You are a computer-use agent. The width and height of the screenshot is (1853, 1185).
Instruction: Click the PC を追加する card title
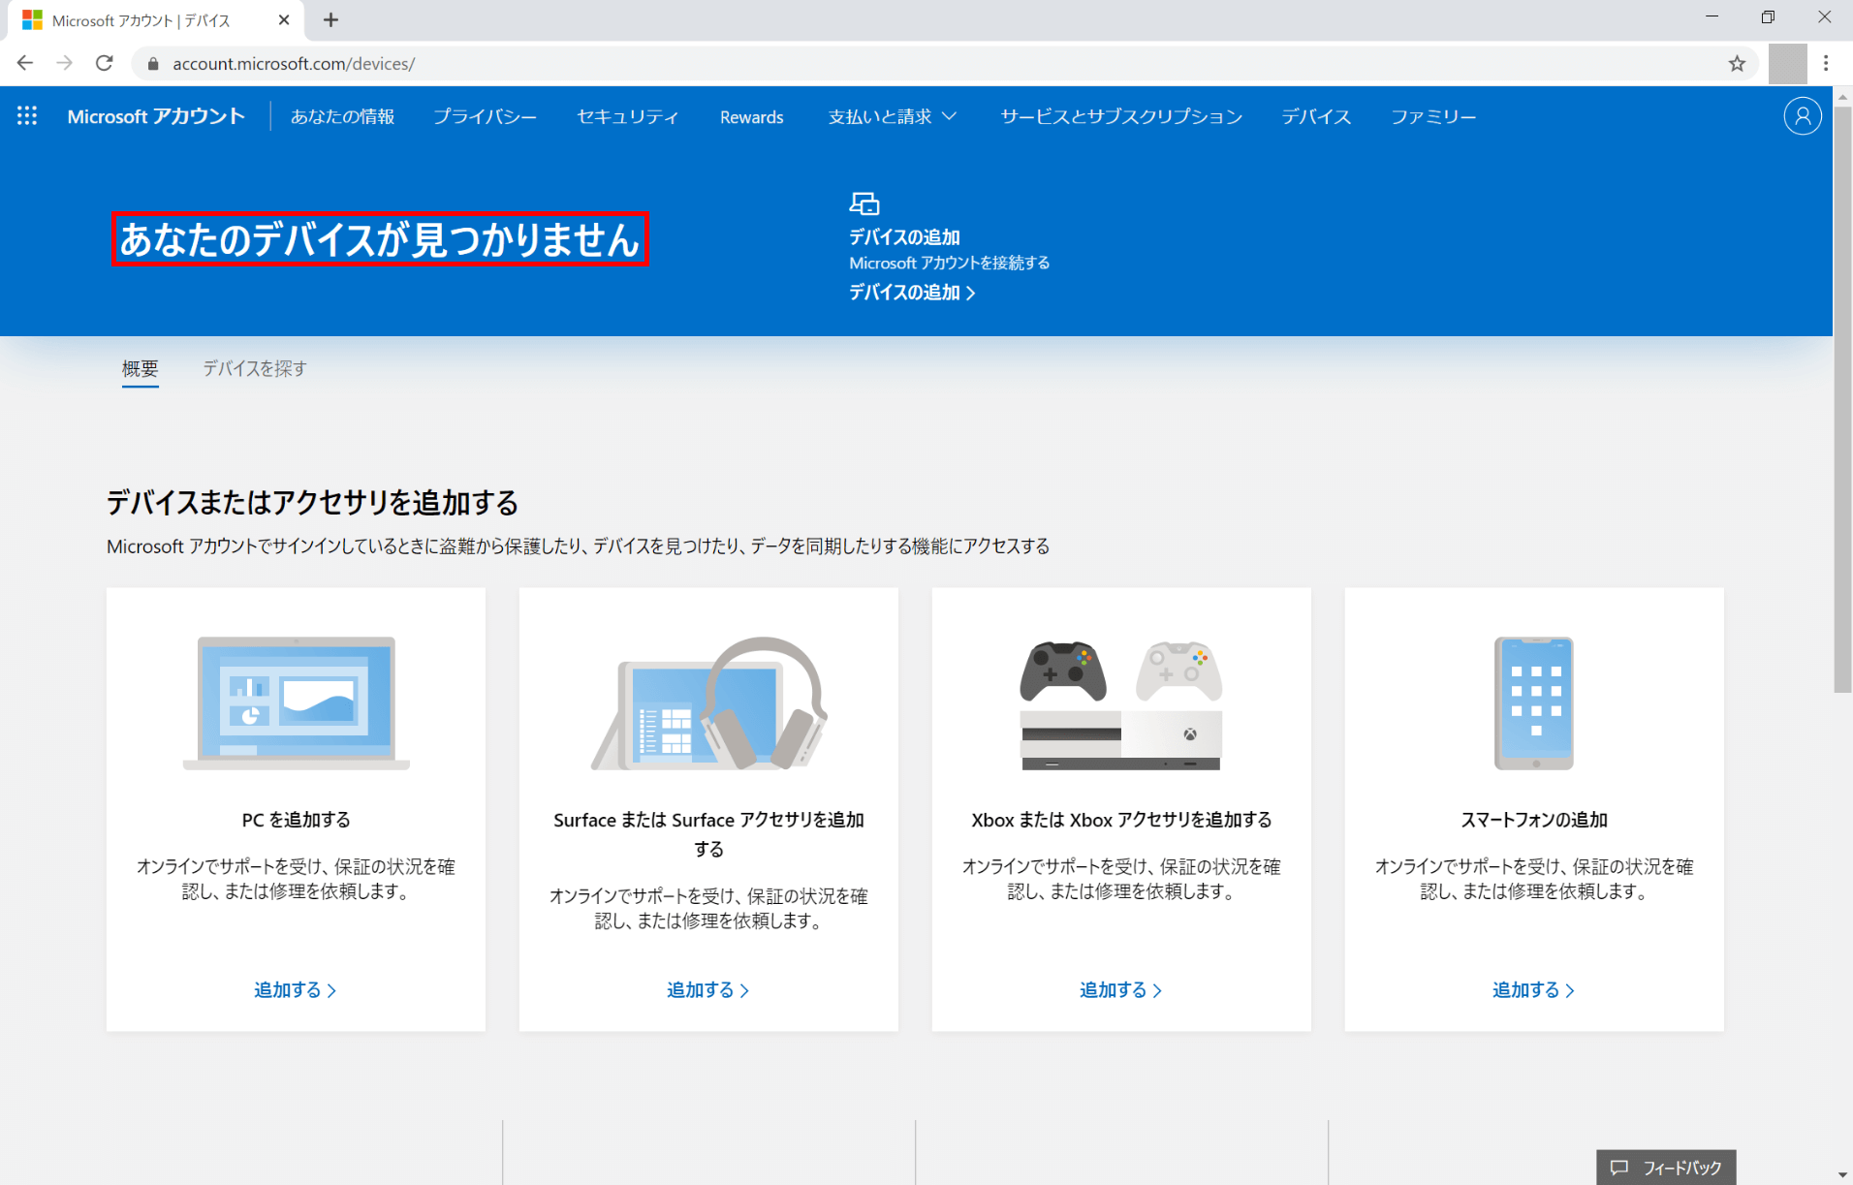click(297, 820)
